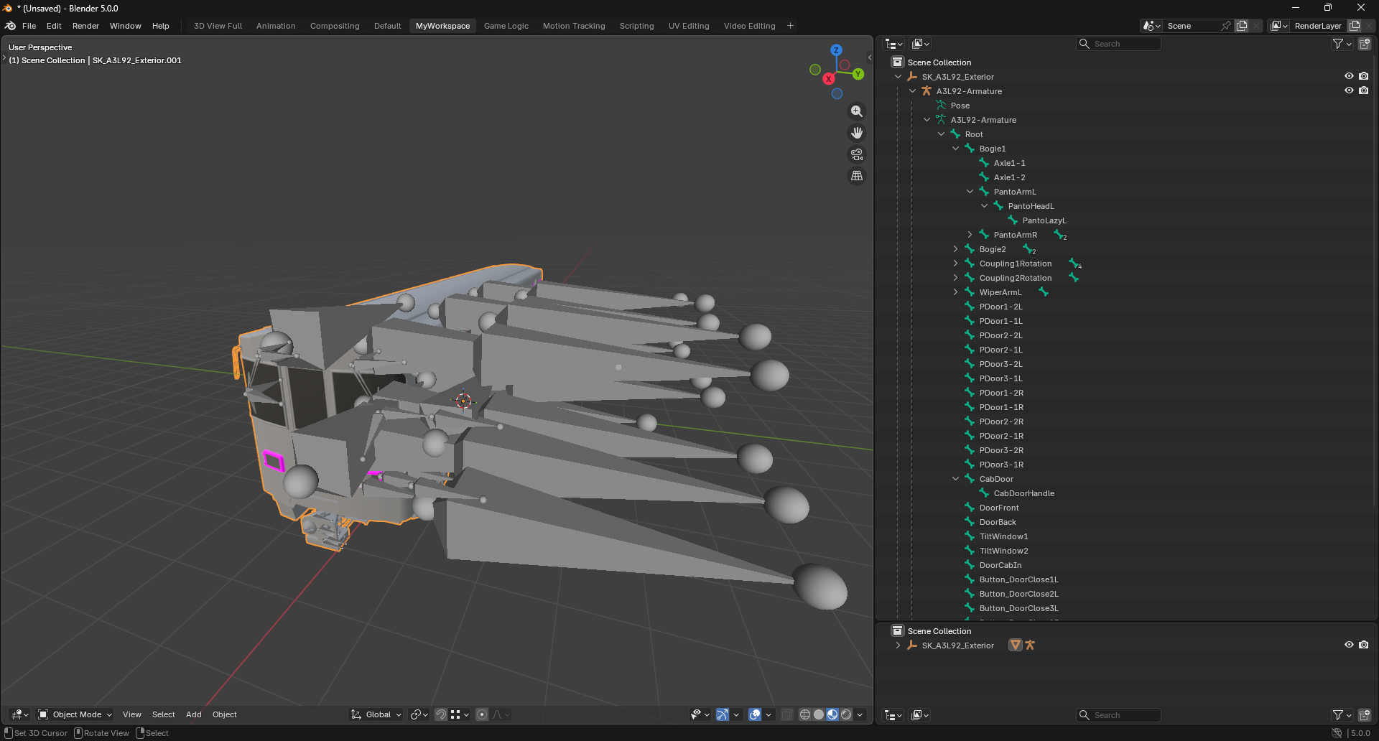
Task: Click the new collection icon in outliner
Action: point(1365,44)
